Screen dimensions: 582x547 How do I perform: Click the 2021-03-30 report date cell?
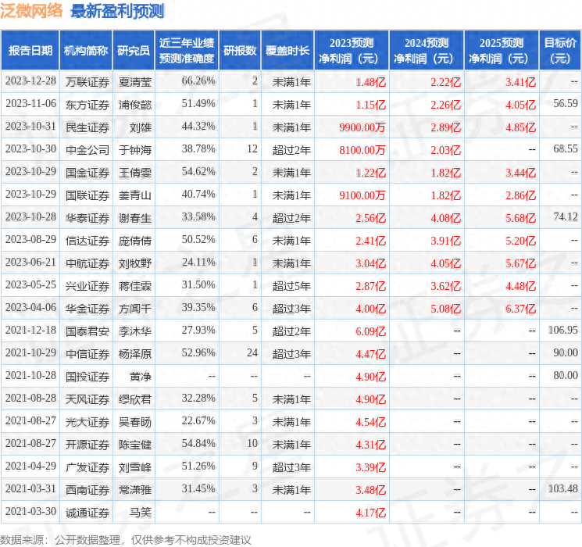[x=30, y=513]
